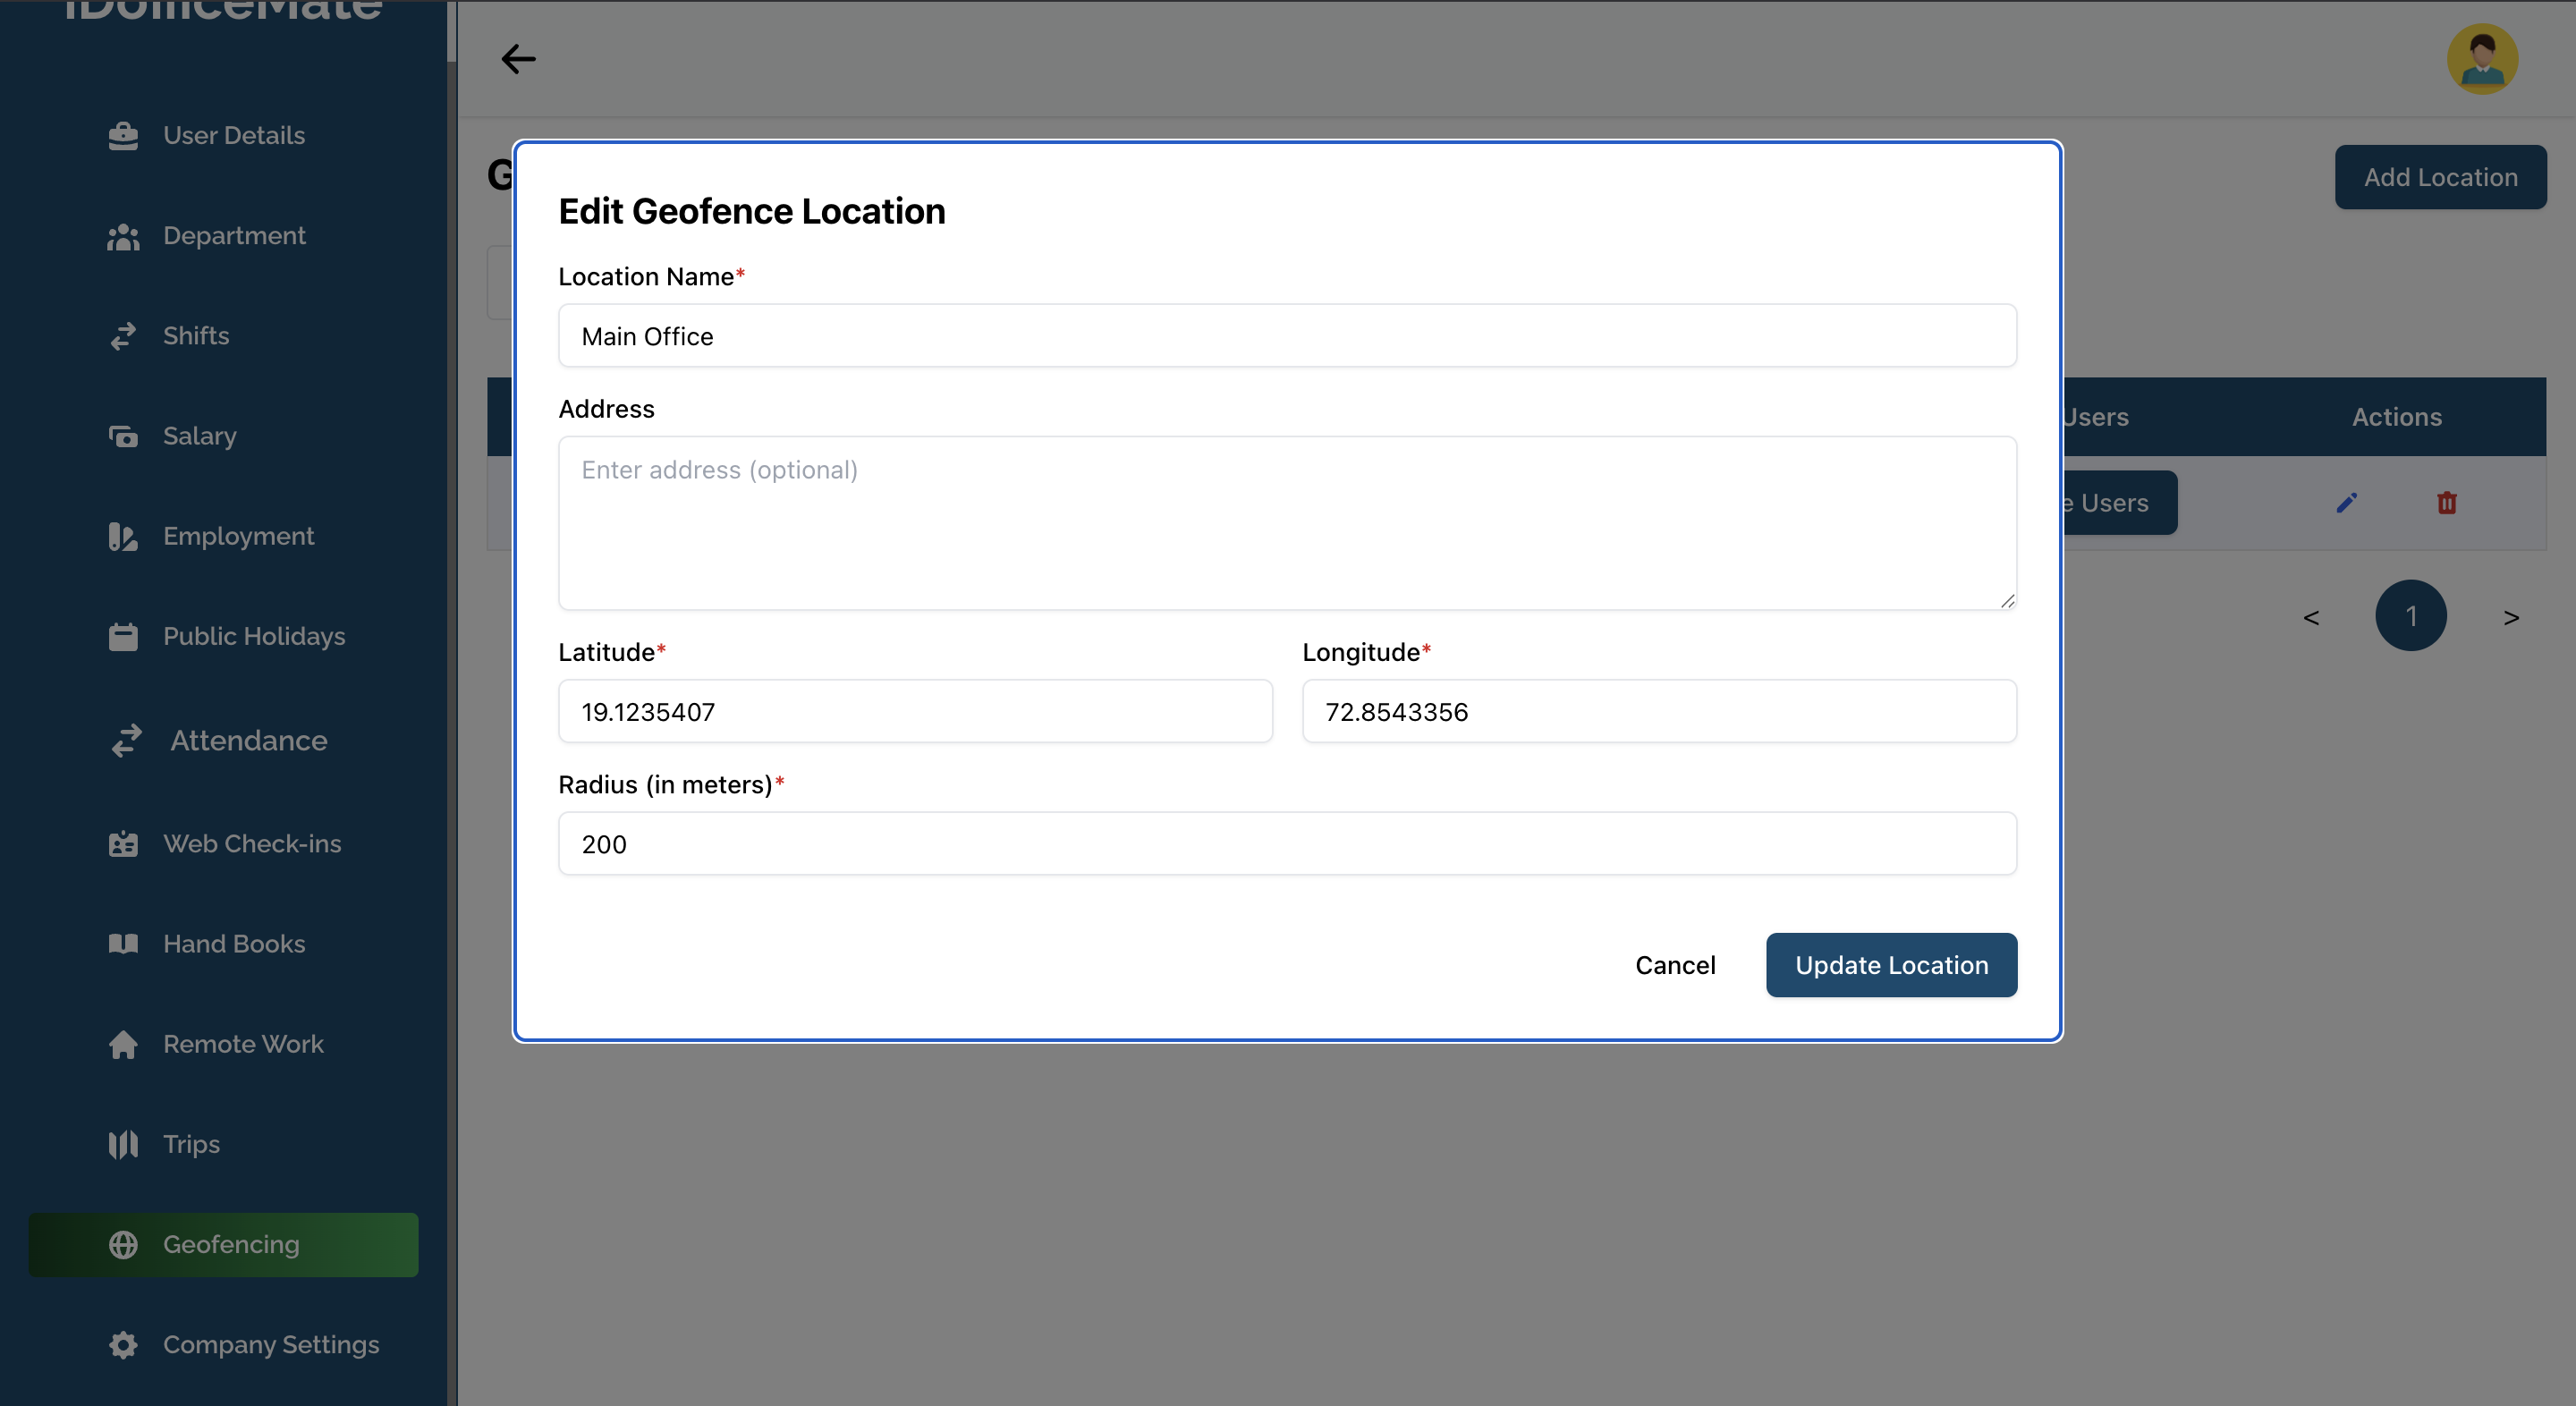Click the Company Settings gear icon
The height and width of the screenshot is (1406, 2576).
click(123, 1345)
